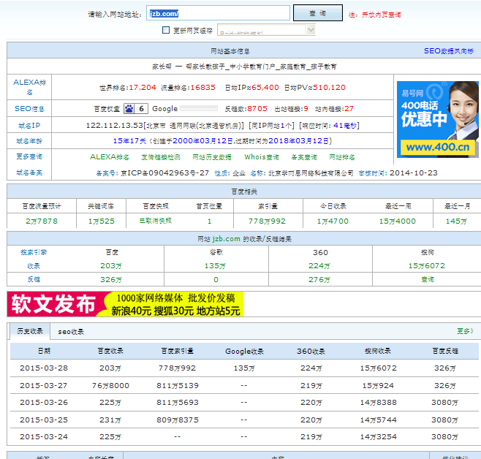Switch to the seo收录 tab
Screen dimensions: 481x459
click(x=71, y=332)
